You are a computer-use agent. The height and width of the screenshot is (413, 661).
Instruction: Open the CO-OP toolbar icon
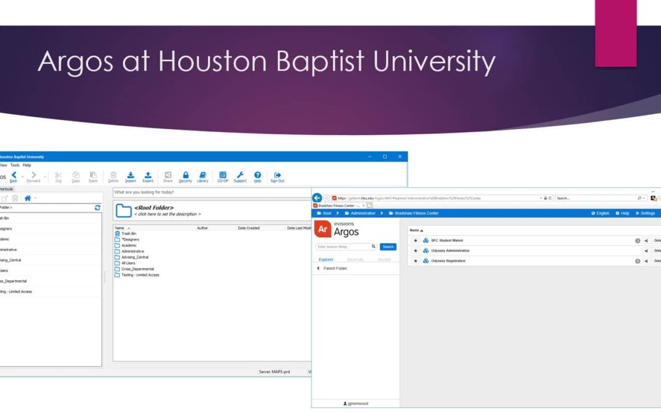point(223,177)
